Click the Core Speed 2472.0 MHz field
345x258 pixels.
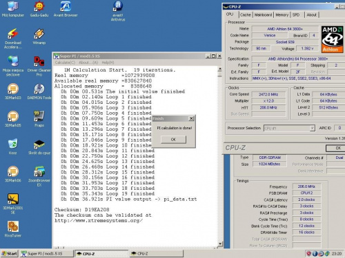(268, 94)
